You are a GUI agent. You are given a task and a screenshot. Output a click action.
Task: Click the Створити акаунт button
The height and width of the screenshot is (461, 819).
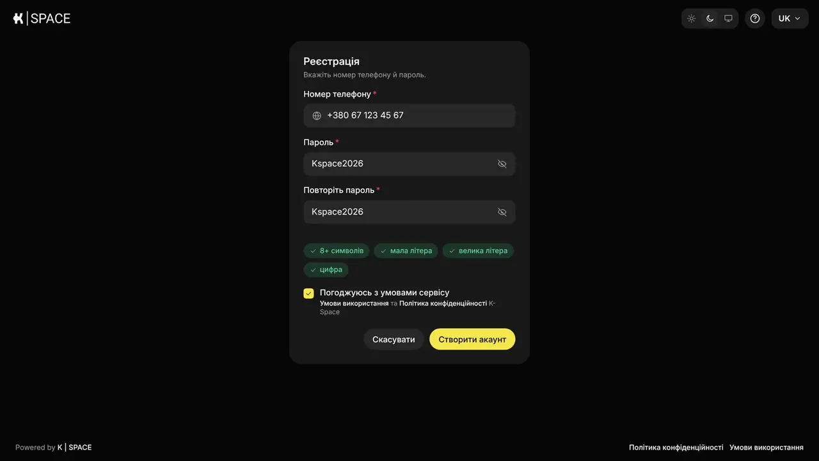pos(472,339)
